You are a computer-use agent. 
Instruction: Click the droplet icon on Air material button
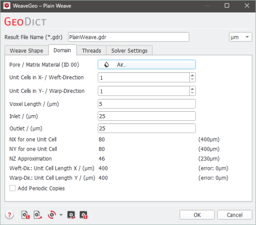pos(107,65)
